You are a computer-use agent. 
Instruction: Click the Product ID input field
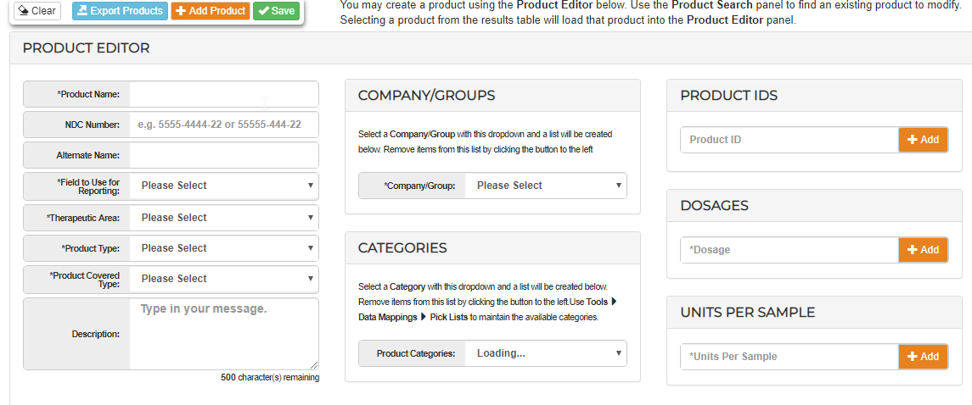[x=789, y=140]
